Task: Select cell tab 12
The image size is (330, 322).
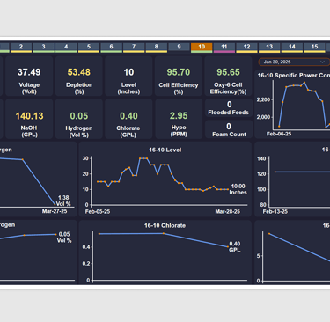Action: [246, 47]
